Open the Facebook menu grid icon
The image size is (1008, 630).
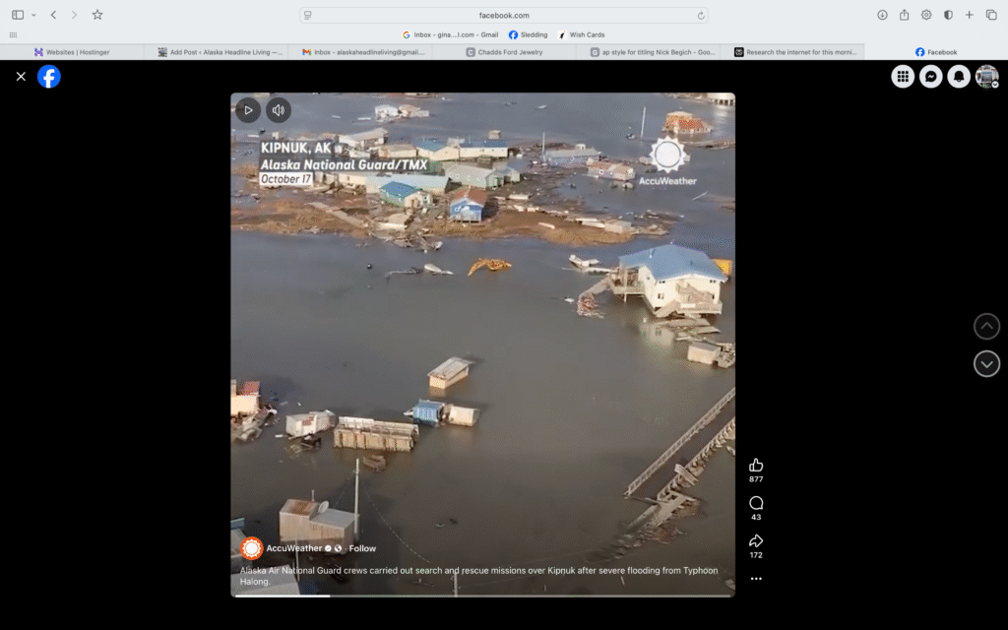pyautogui.click(x=903, y=77)
